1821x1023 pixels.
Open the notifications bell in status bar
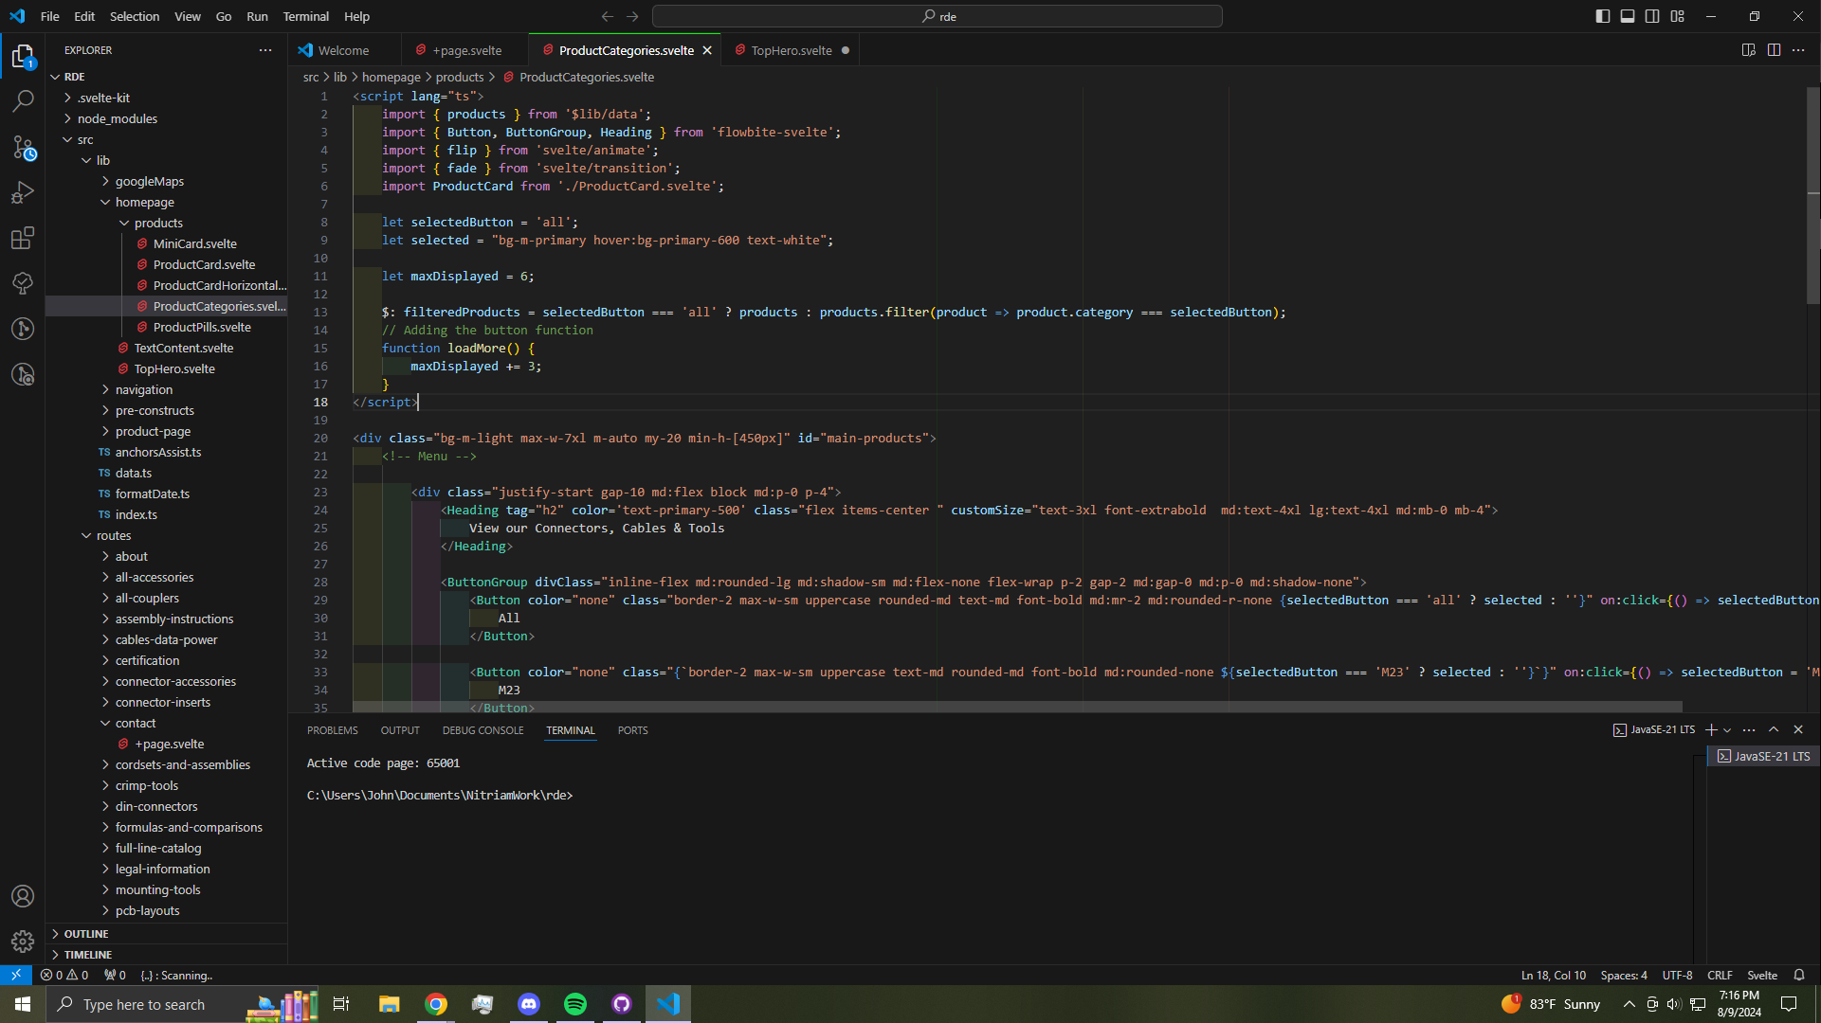(x=1799, y=975)
